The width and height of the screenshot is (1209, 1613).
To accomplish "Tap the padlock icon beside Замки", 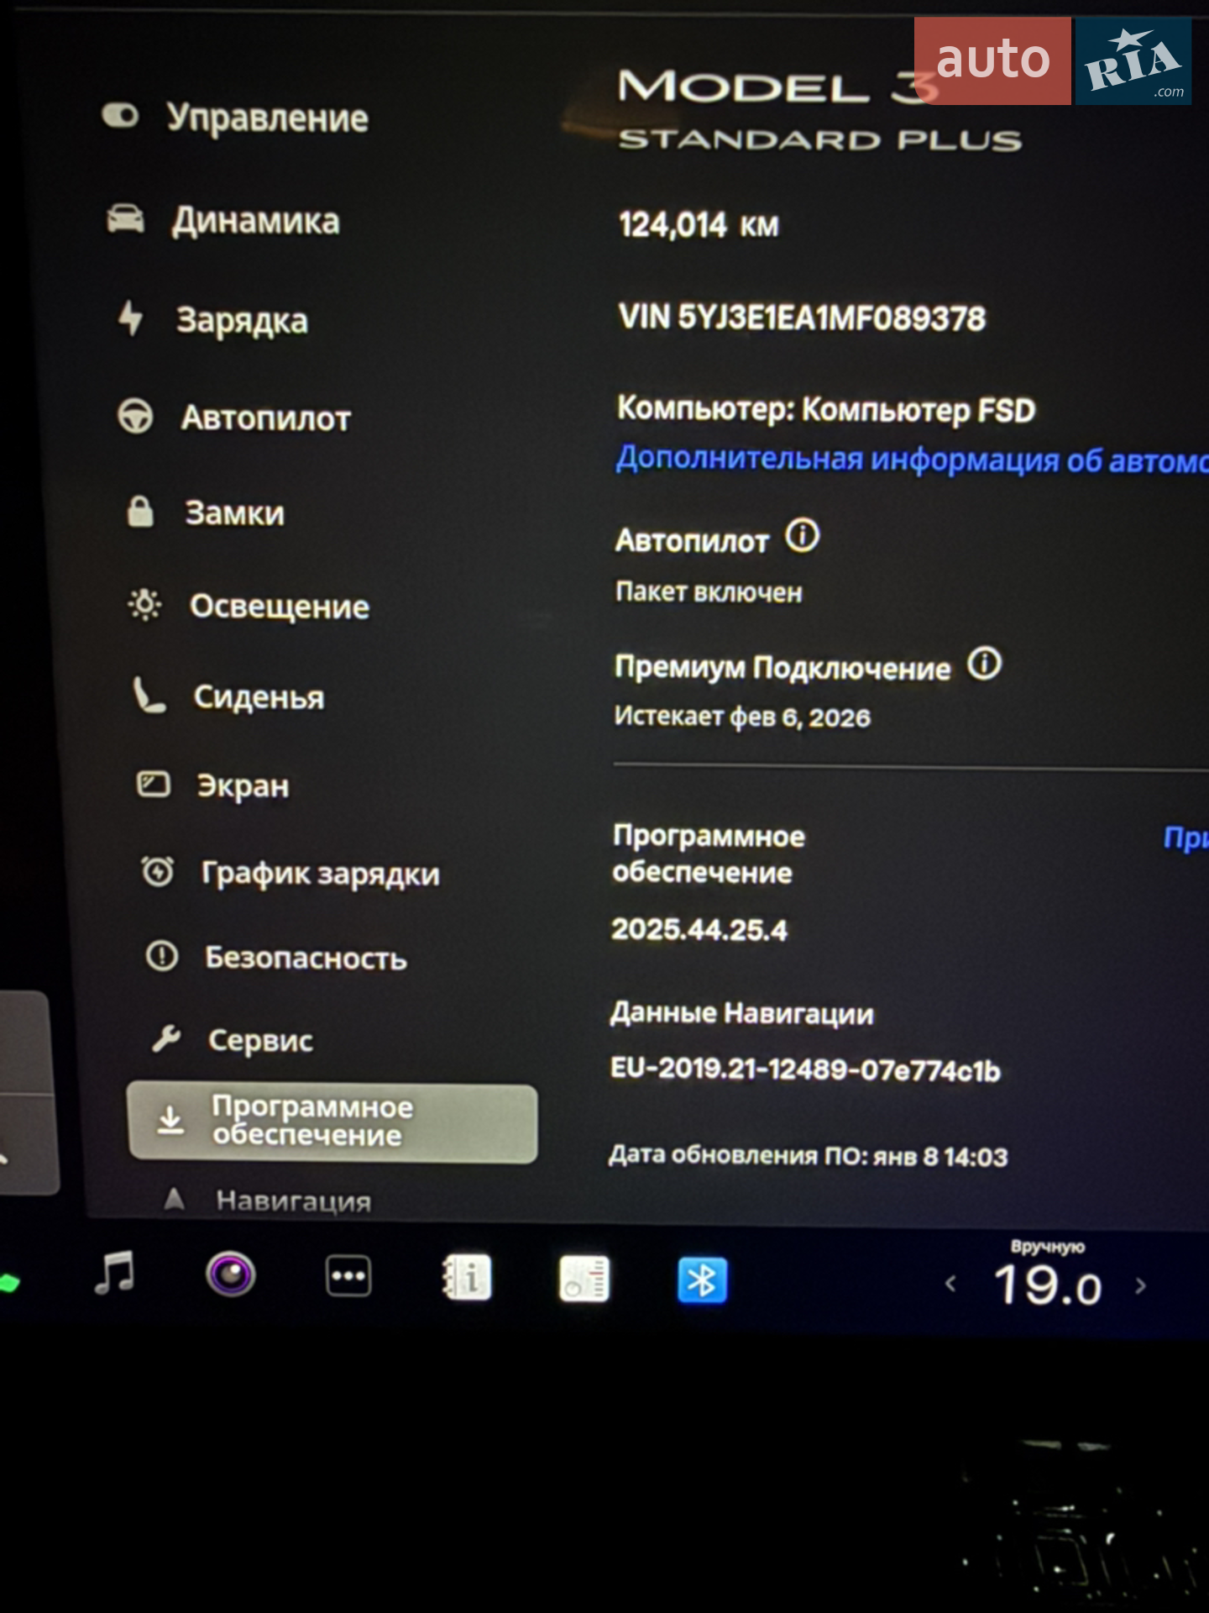I will 140,511.
